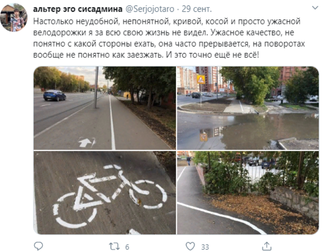
Task: Like the tweet with heart icon
Action: pos(190,246)
